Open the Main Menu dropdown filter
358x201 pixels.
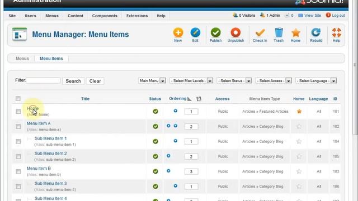coord(152,80)
